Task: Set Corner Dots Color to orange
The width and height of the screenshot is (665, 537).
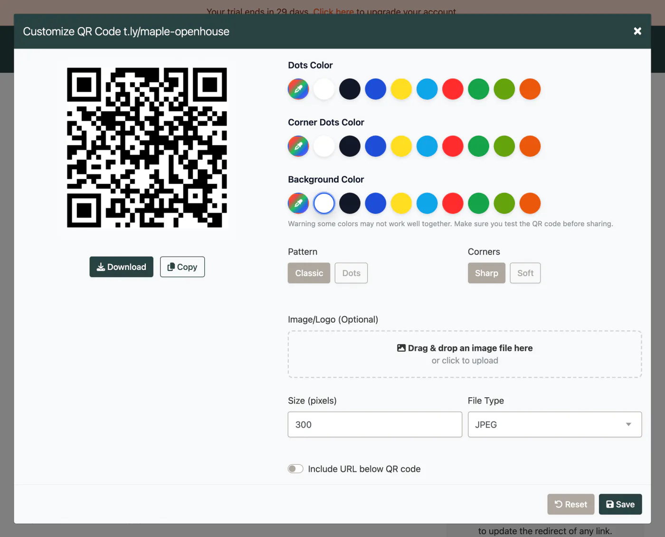Action: pos(530,146)
